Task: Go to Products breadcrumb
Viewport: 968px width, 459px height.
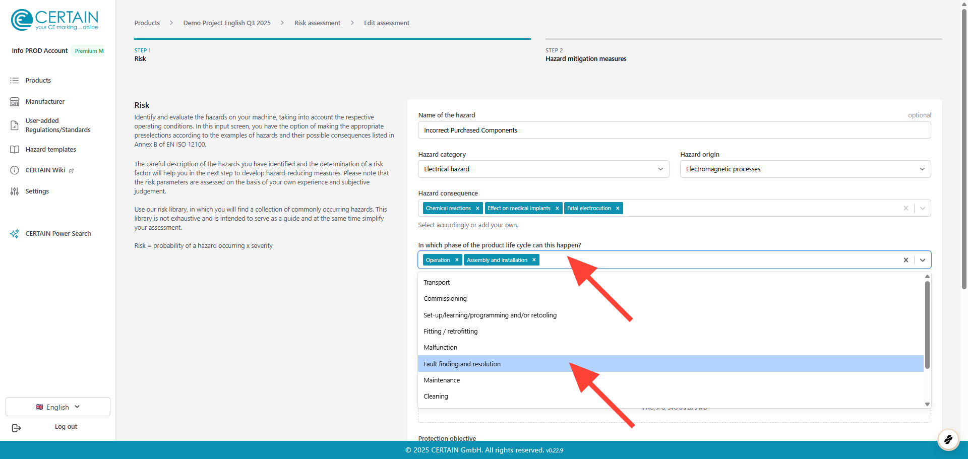Action: pos(147,23)
